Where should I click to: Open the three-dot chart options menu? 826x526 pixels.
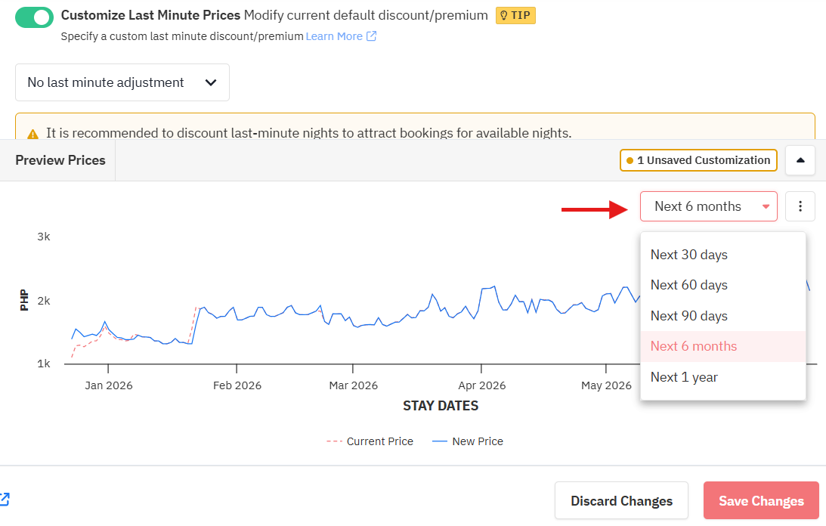pyautogui.click(x=800, y=206)
